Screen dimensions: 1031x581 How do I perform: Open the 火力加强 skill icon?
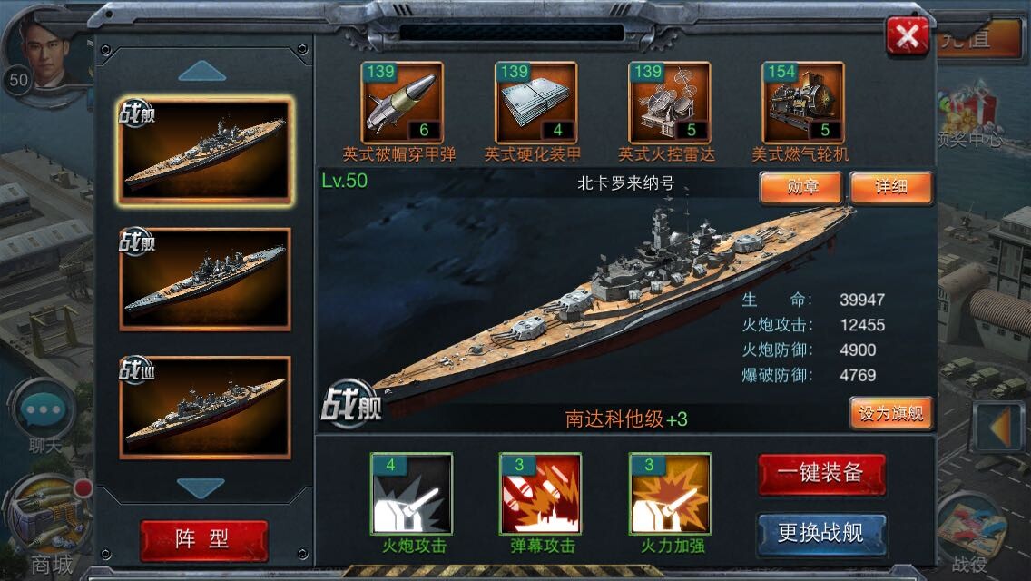pyautogui.click(x=670, y=494)
